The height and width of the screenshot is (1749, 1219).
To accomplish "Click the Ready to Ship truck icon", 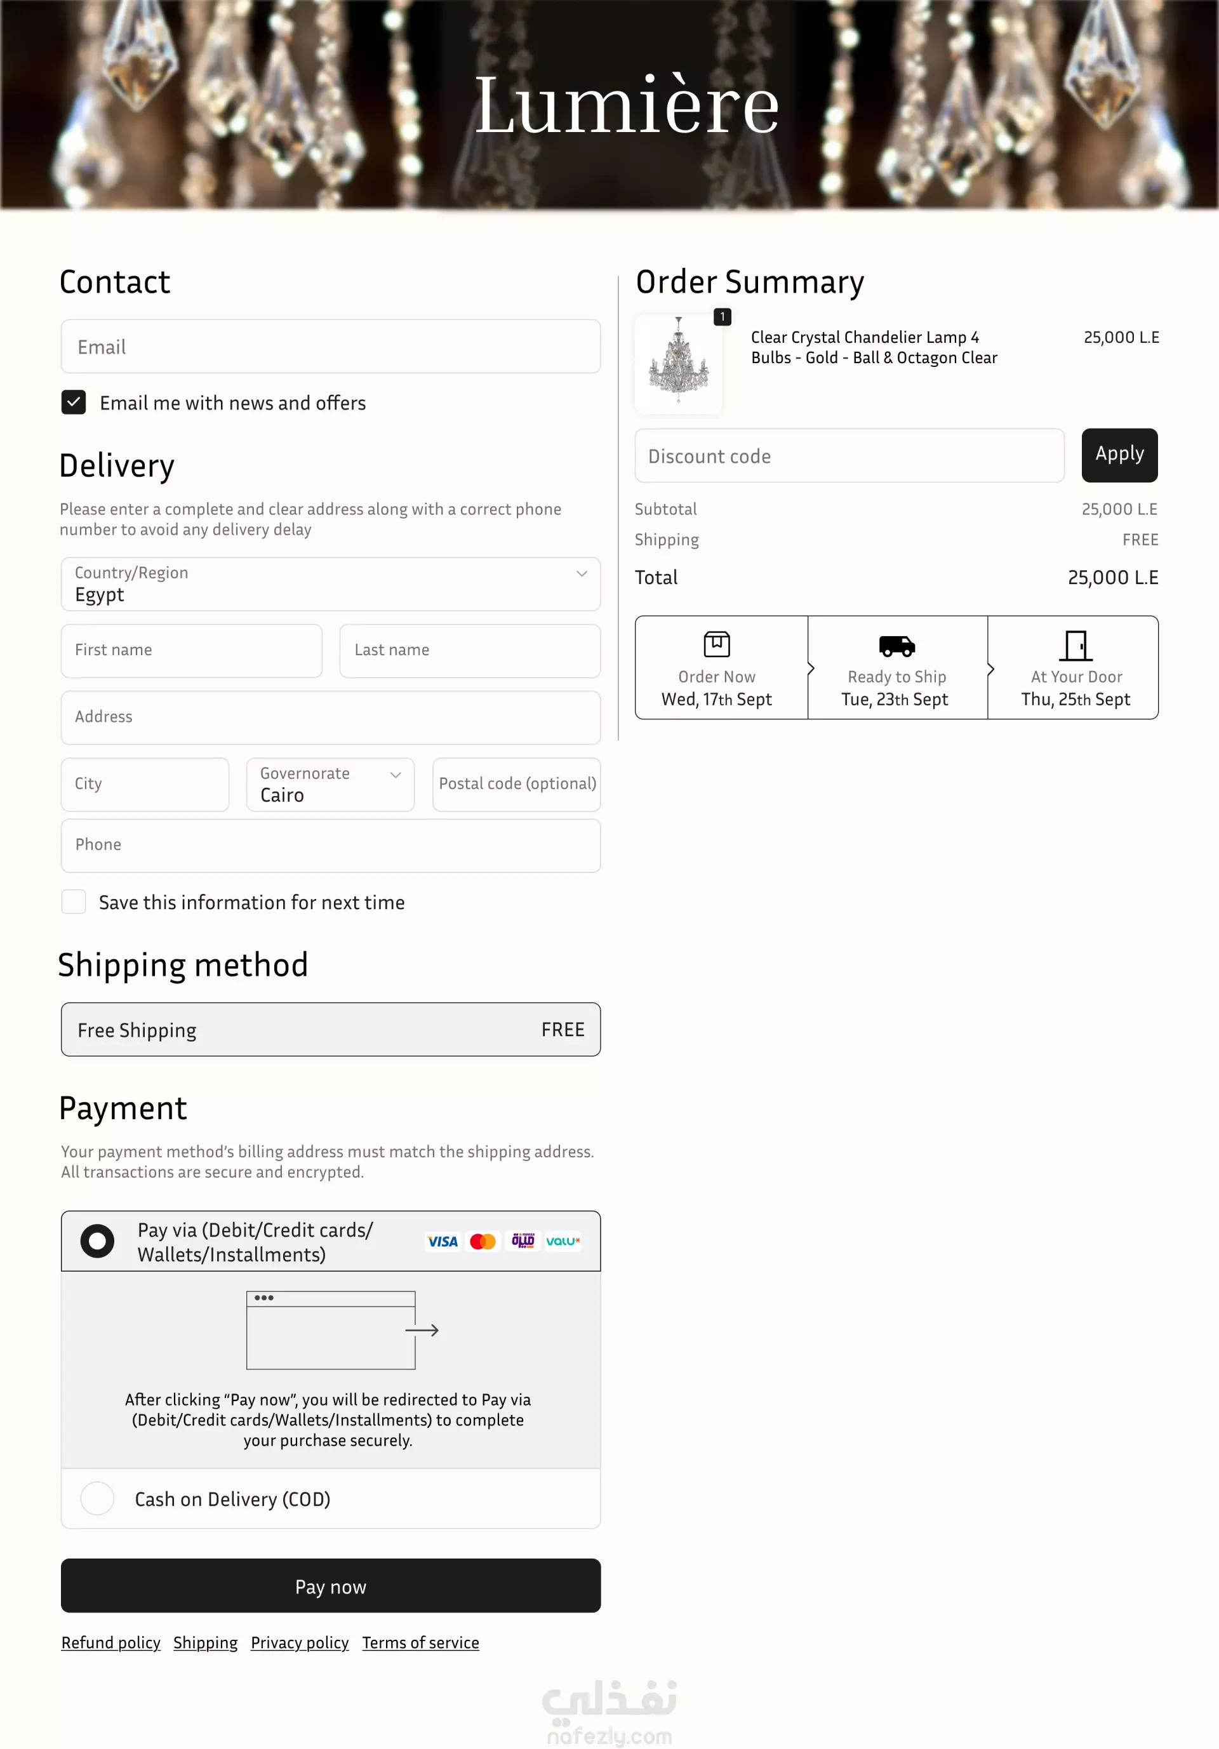I will pyautogui.click(x=896, y=645).
